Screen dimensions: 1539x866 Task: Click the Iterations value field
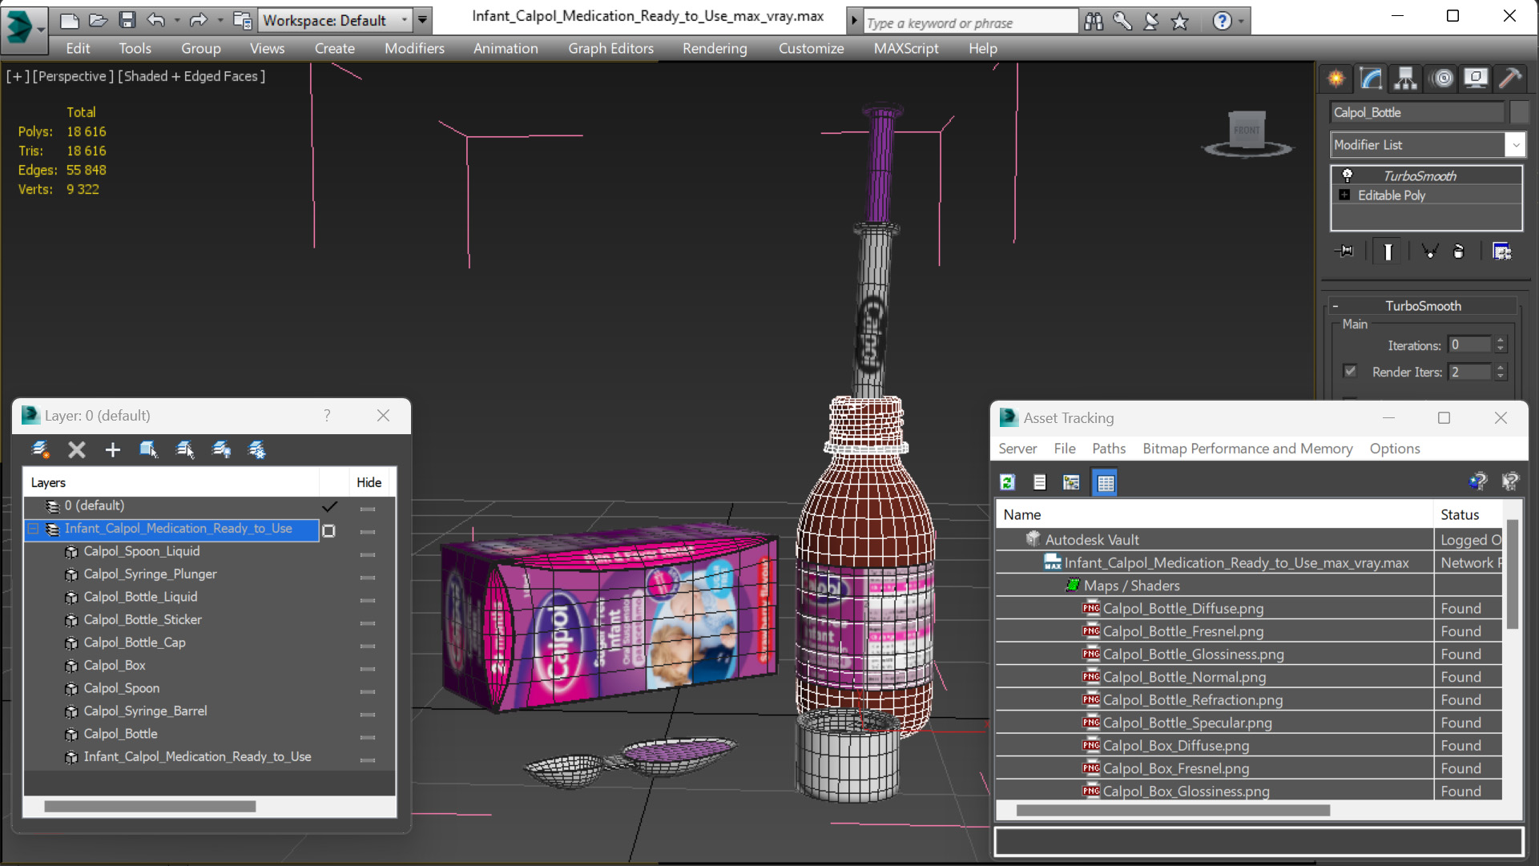point(1470,344)
